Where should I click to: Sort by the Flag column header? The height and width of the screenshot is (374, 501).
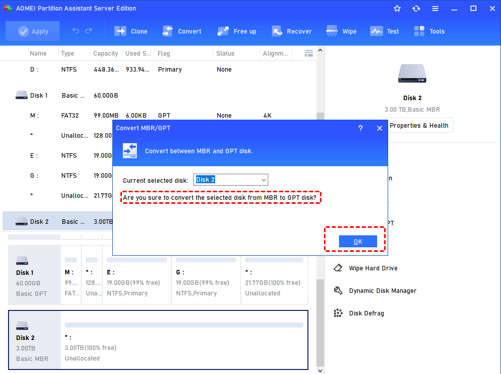163,53
